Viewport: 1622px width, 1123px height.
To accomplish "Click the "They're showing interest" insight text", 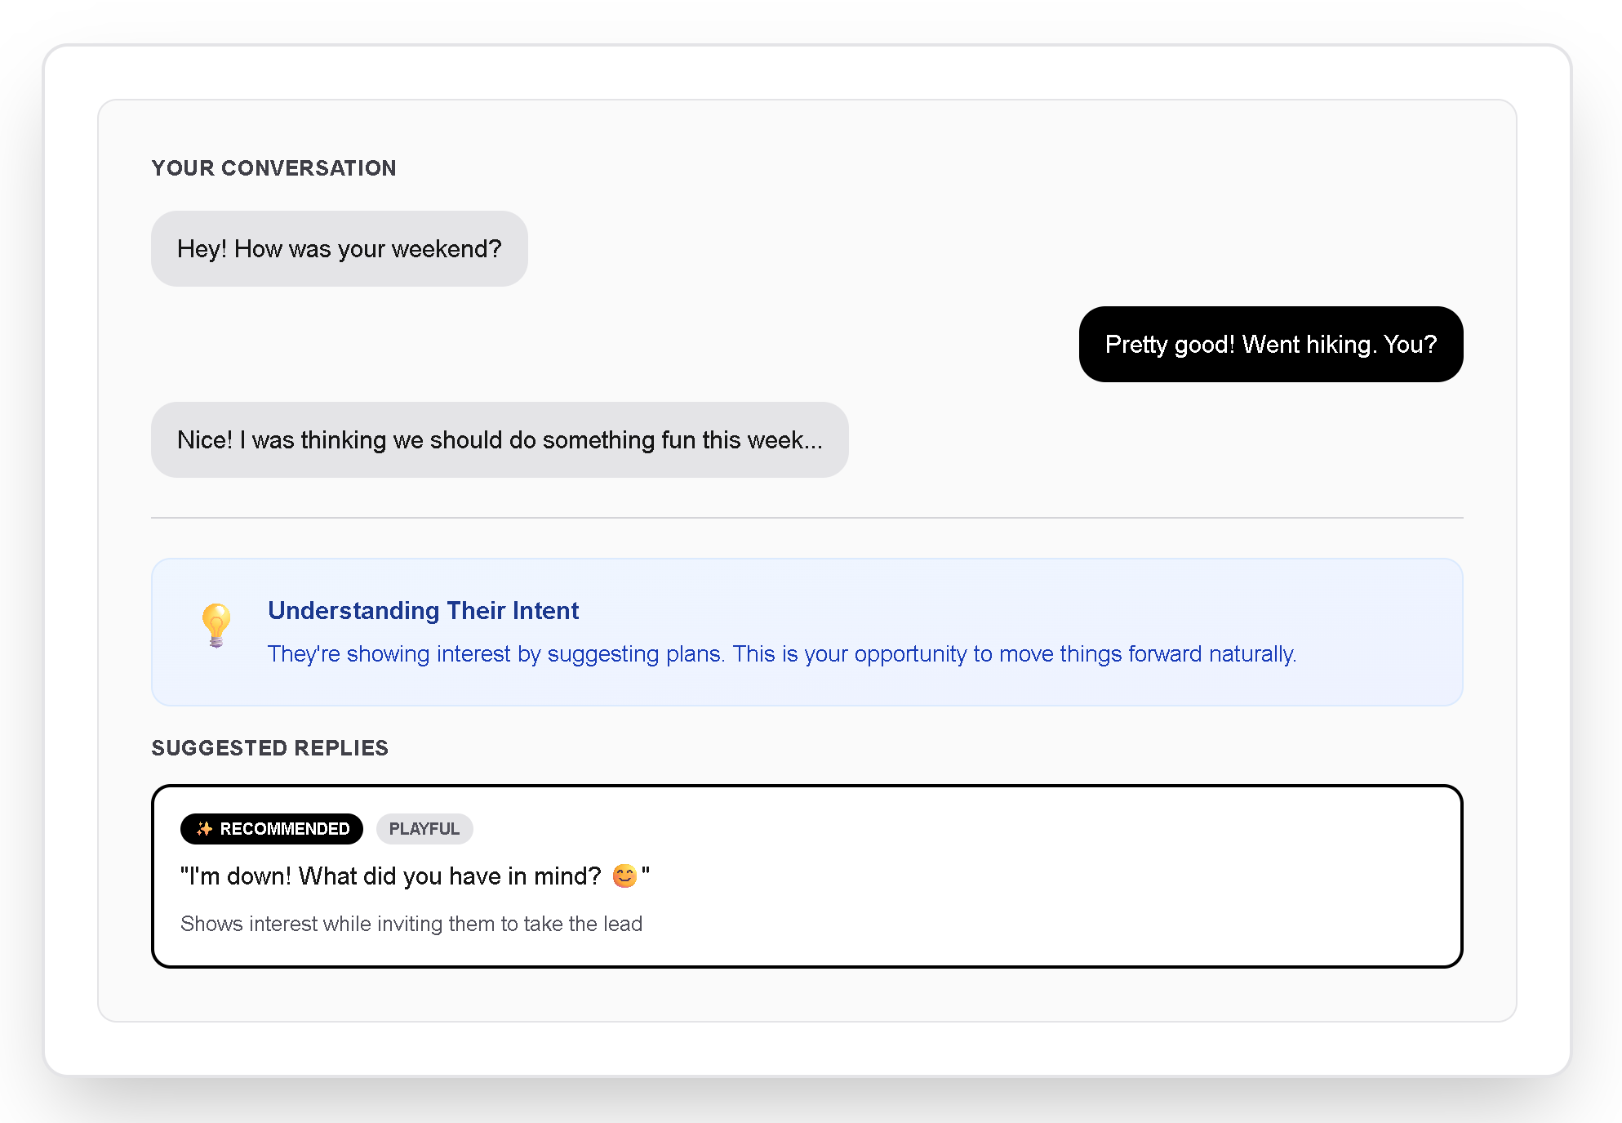I will 781,654.
